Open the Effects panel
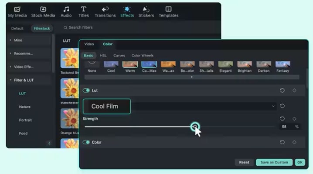 [127, 12]
